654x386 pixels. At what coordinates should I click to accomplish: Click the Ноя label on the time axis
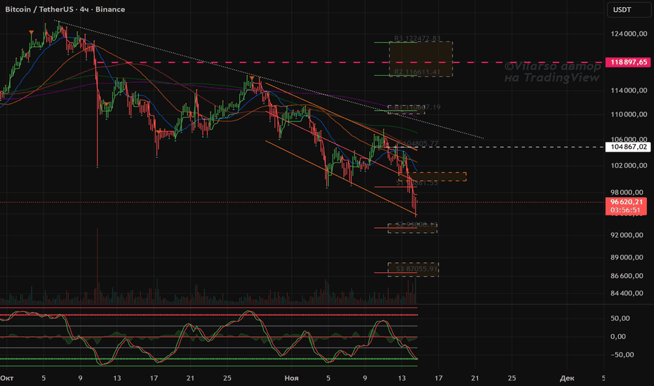click(x=292, y=378)
